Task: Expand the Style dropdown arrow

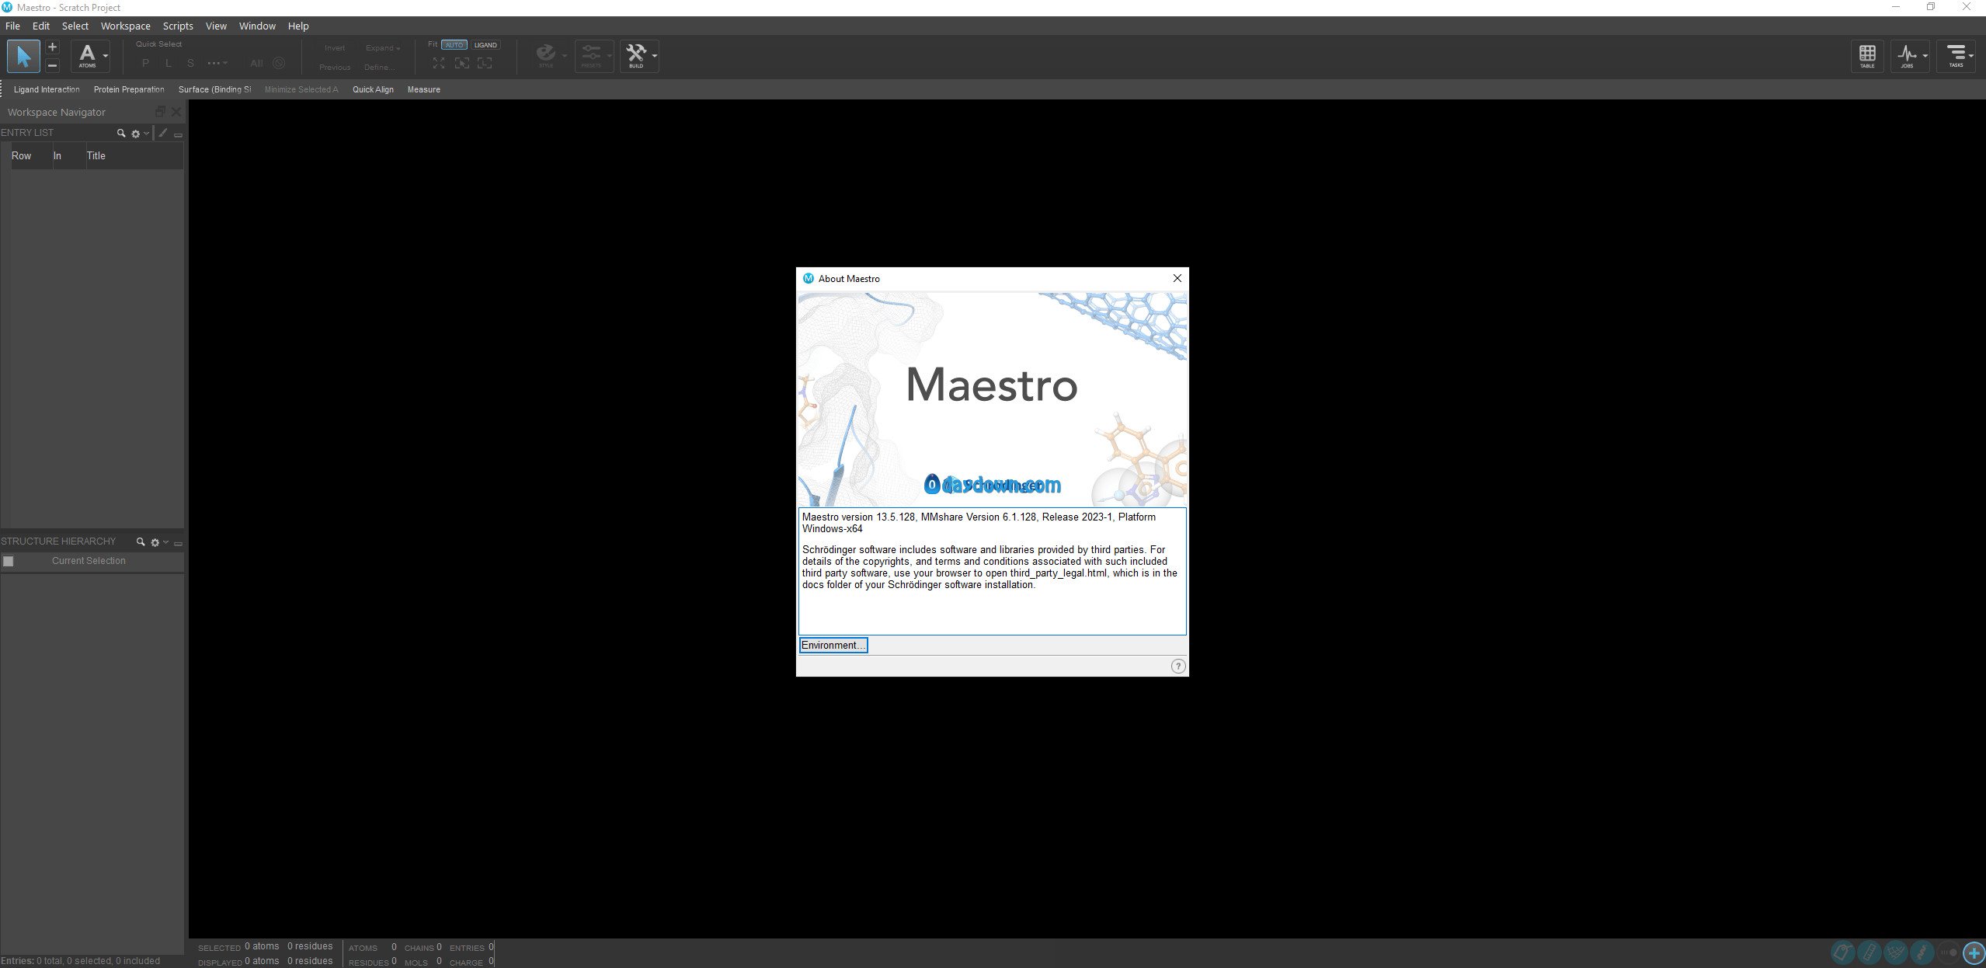Action: click(x=565, y=56)
